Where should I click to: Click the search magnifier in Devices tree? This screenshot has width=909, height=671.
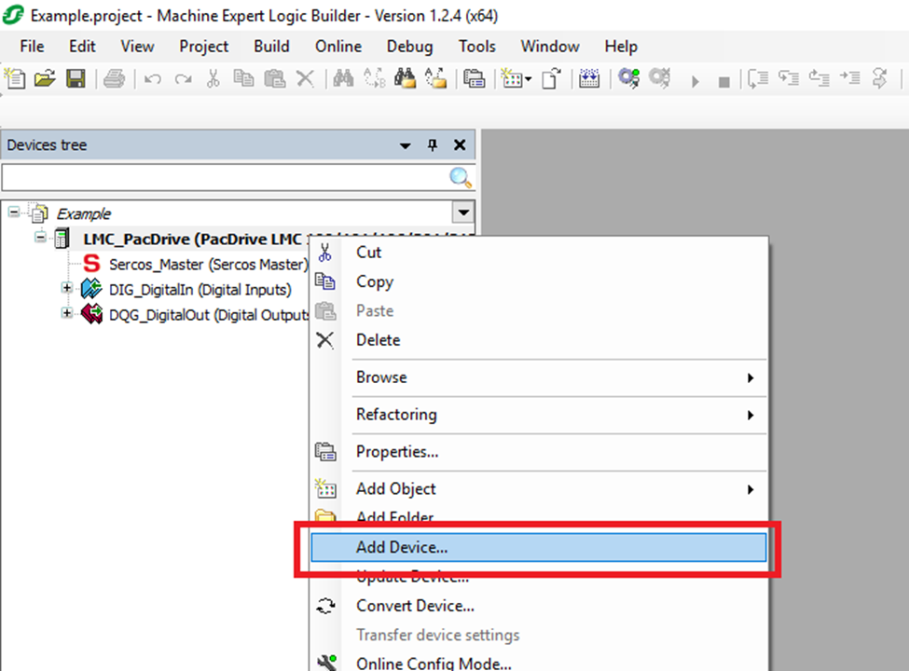coord(461,178)
